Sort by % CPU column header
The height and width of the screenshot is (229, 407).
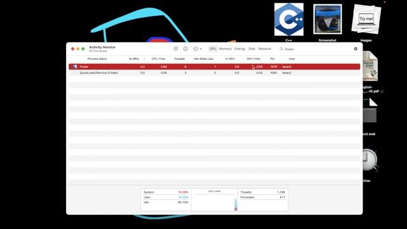click(134, 59)
